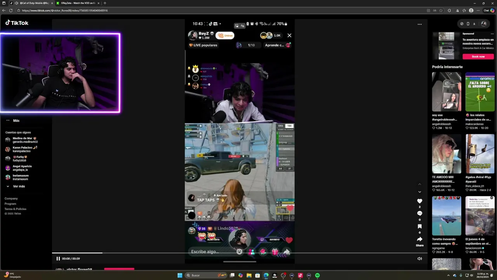497x280 pixels.
Task: Open Furby account furby5858
Action: 16,159
